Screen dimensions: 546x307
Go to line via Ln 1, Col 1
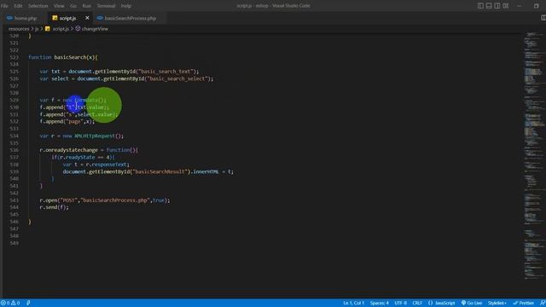[353, 303]
